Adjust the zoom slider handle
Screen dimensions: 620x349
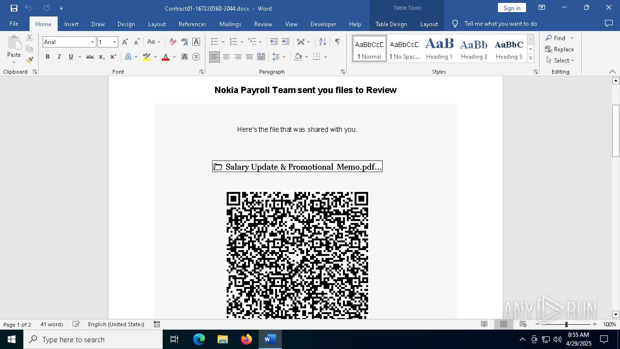pos(566,324)
